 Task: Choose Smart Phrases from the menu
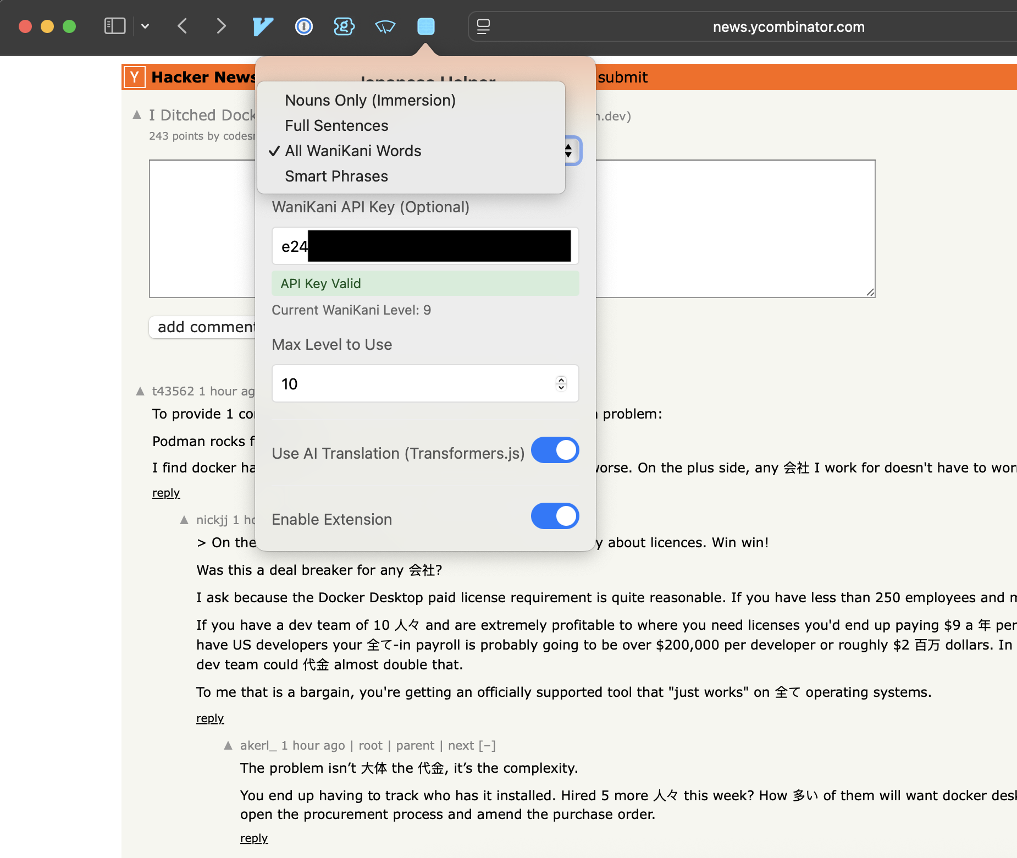point(336,176)
